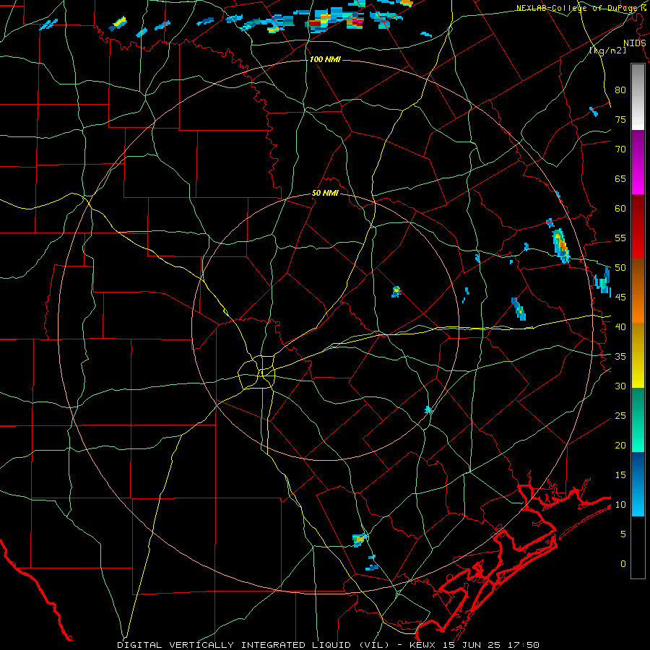The height and width of the screenshot is (650, 650).
Task: Click the "45" value on the scale
Action: (620, 298)
